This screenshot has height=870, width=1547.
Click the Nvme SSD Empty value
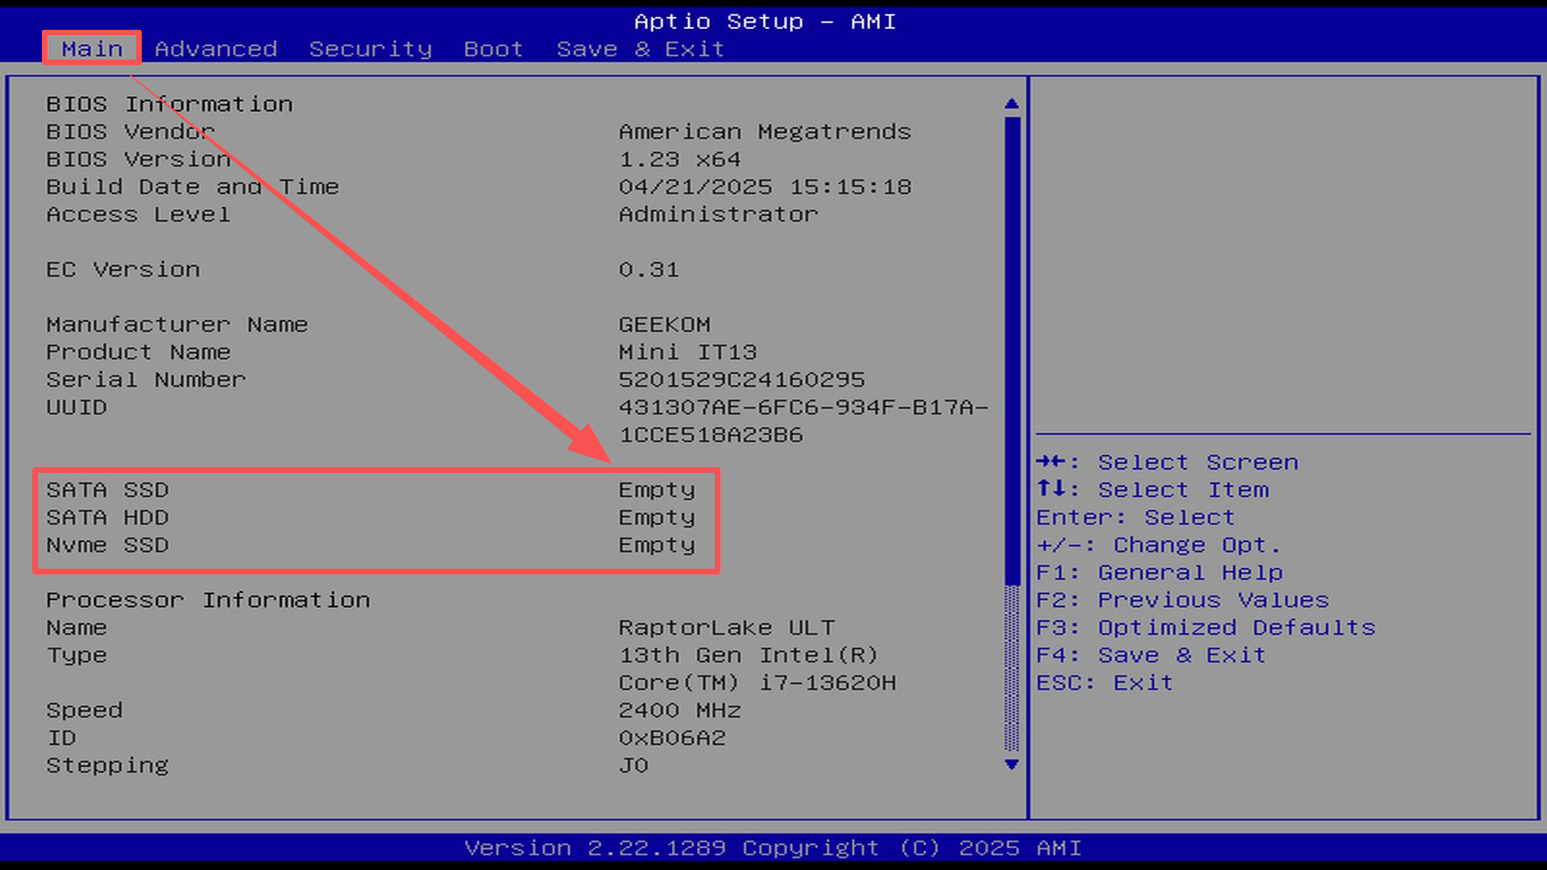coord(656,545)
